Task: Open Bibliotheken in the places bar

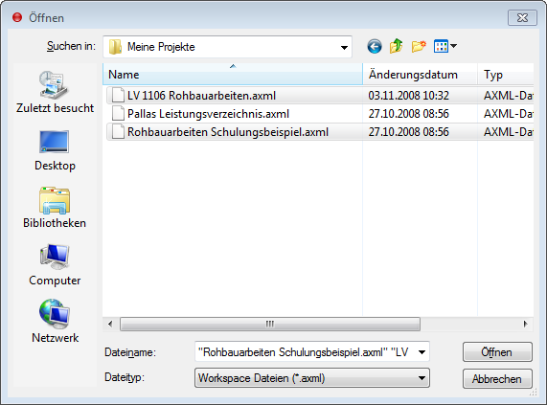Action: pos(55,208)
